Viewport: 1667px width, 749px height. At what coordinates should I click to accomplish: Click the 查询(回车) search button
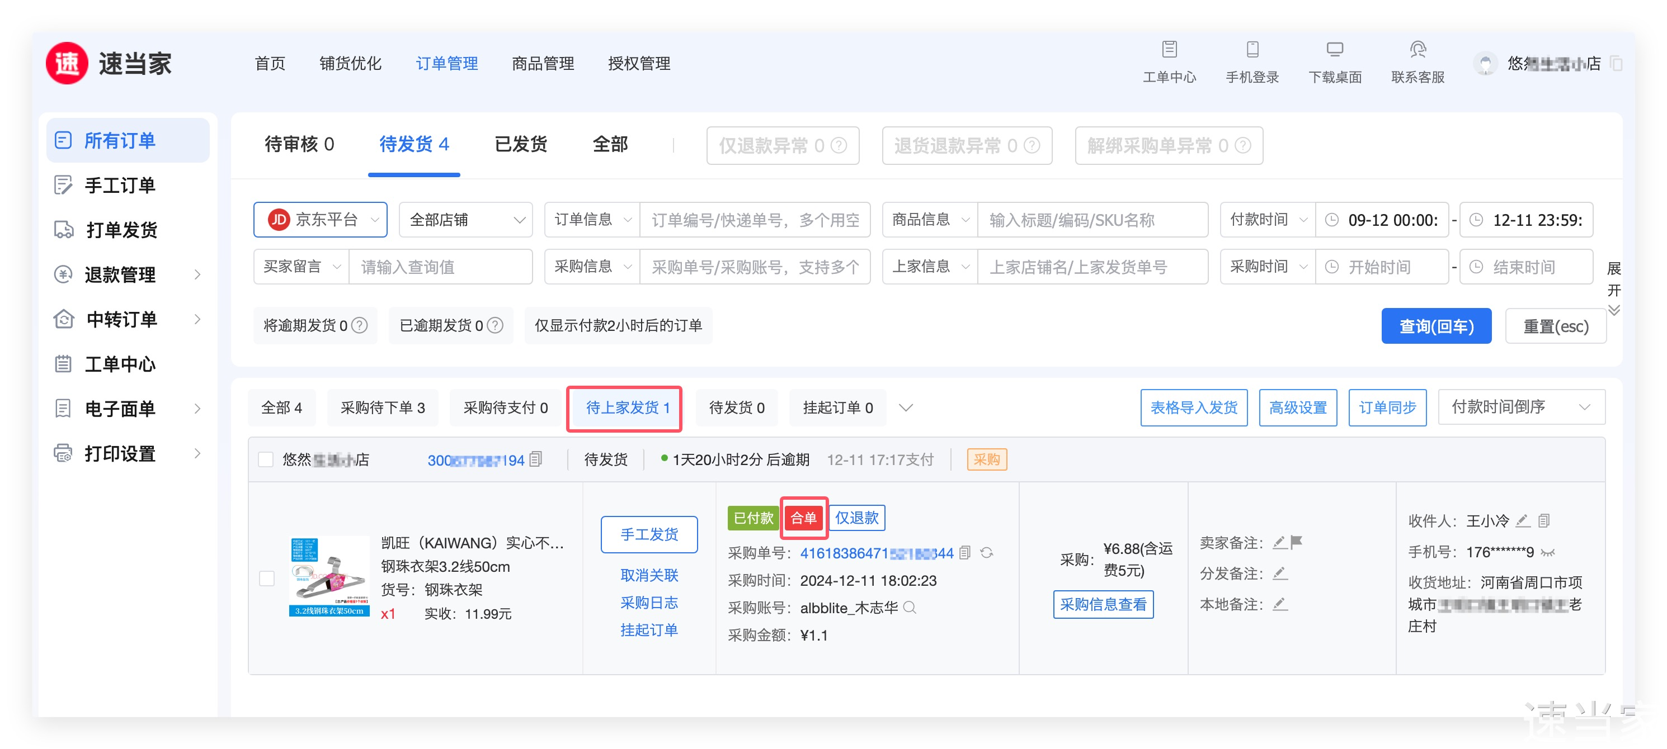tap(1435, 325)
